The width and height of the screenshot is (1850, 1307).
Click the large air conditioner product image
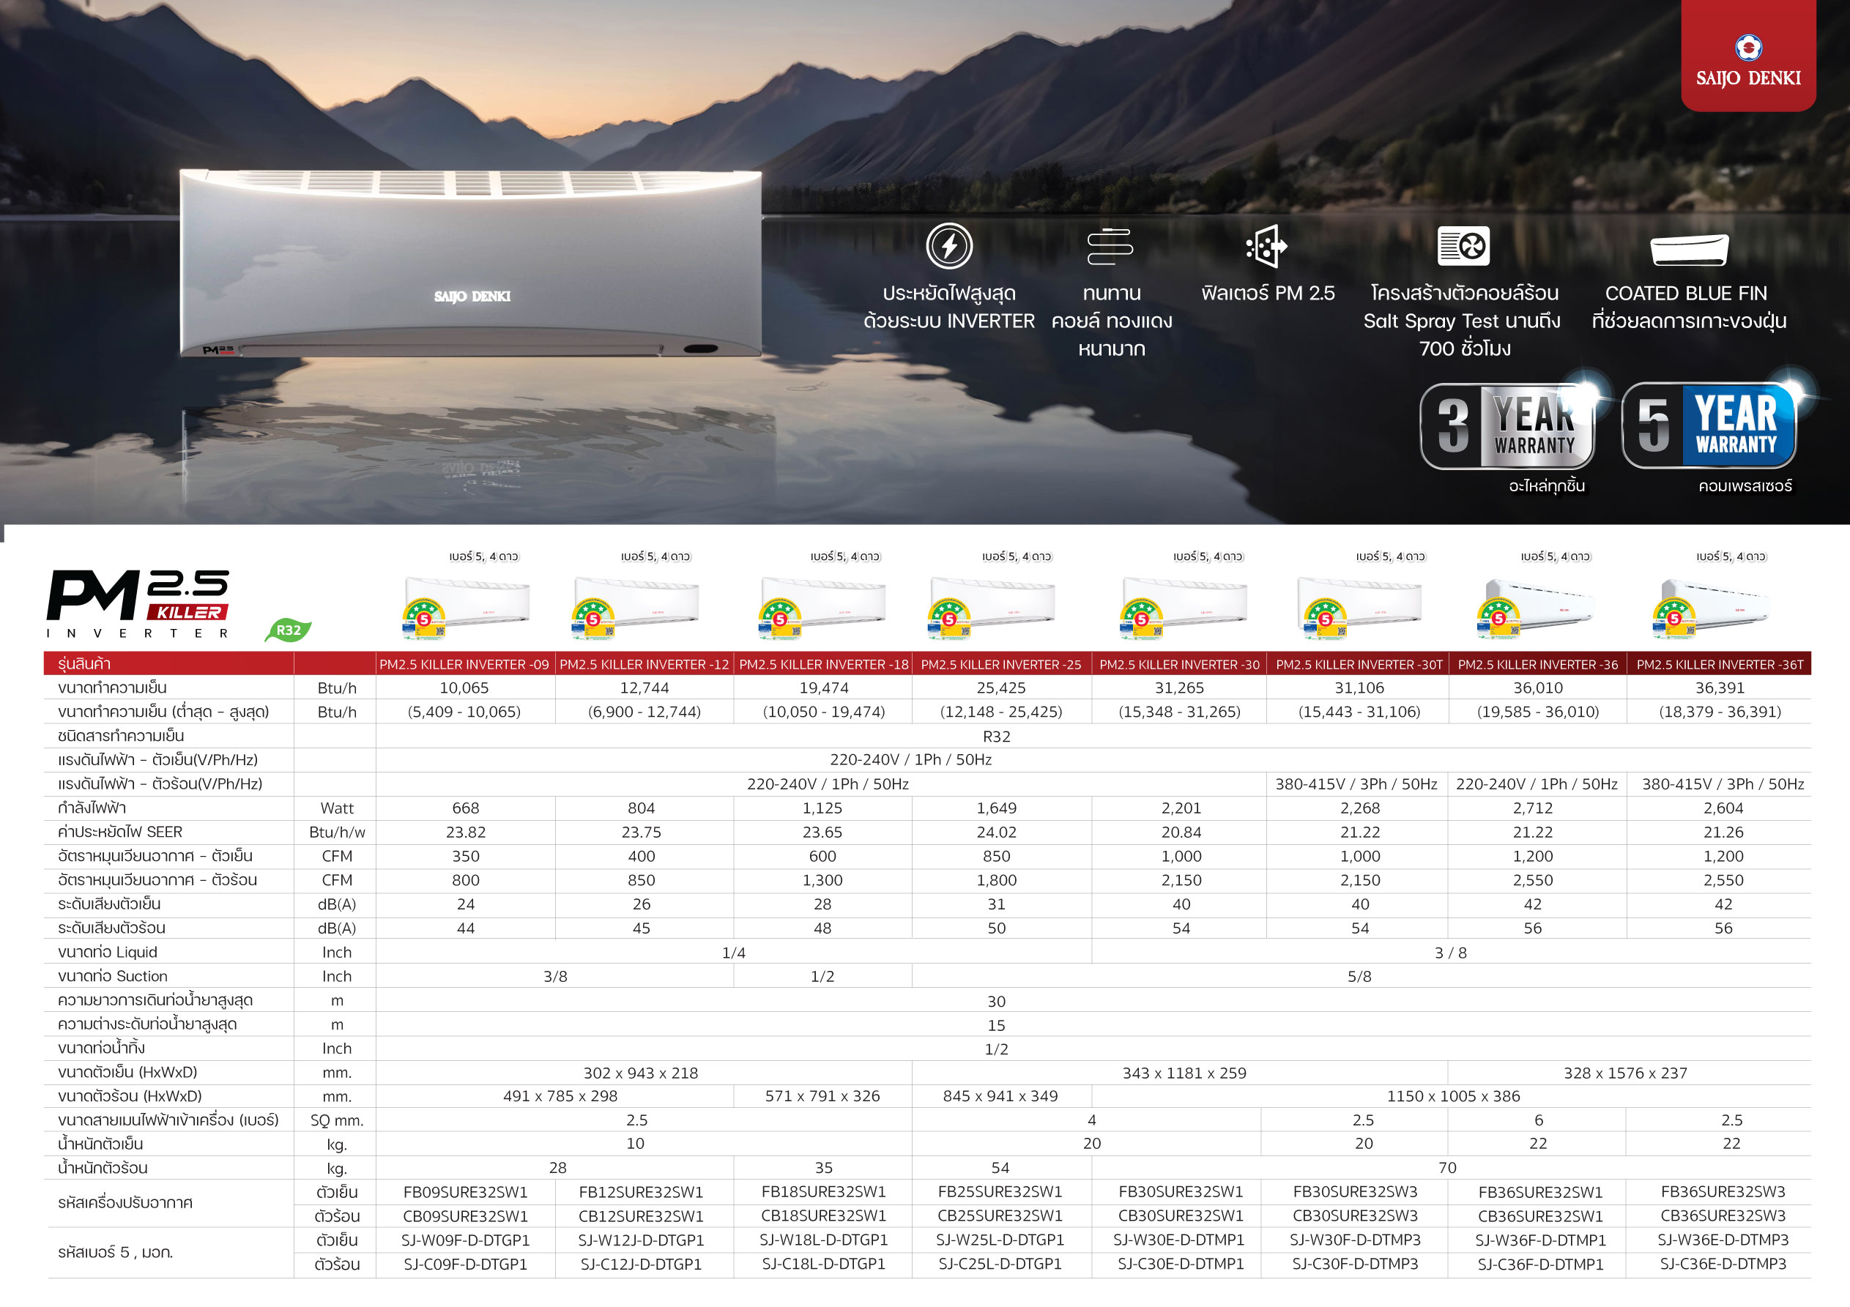pos(471,263)
